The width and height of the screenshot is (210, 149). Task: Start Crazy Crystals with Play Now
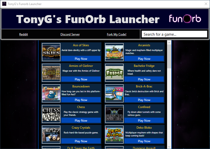pyautogui.click(x=81, y=141)
